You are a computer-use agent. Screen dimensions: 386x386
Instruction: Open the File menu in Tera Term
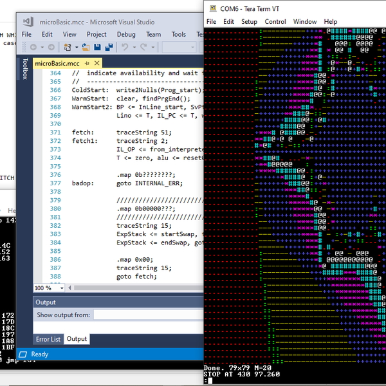coord(211,22)
